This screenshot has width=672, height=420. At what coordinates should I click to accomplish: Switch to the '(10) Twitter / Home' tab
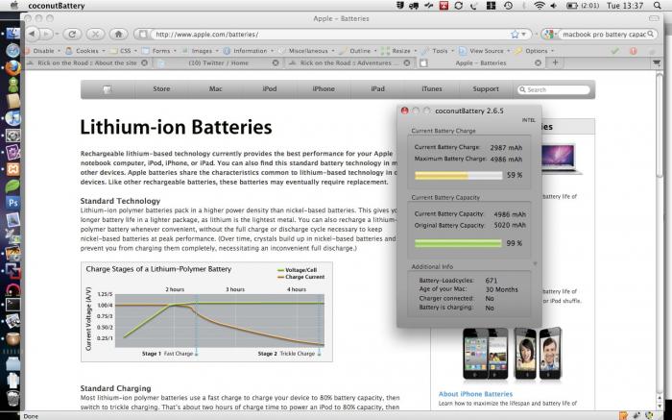(x=218, y=62)
